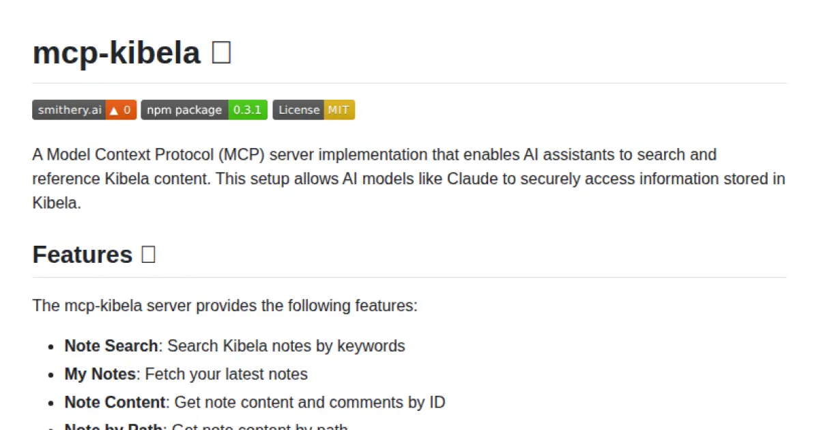Click the Features section heading

click(x=82, y=255)
